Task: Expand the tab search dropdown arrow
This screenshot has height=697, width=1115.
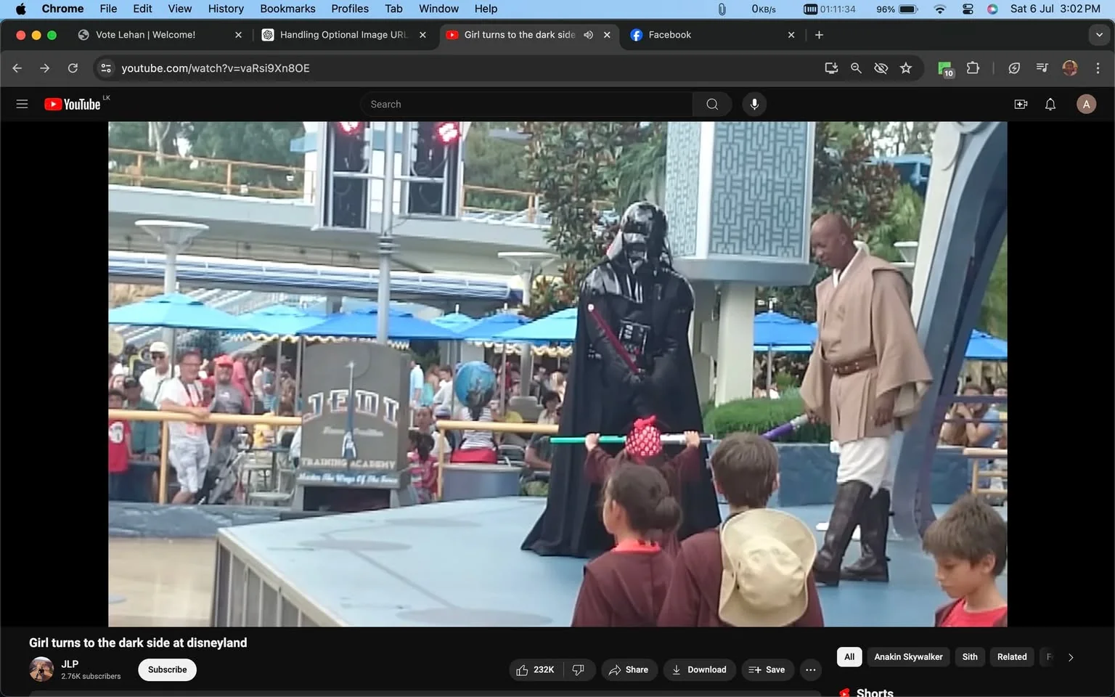Action: click(x=1099, y=35)
